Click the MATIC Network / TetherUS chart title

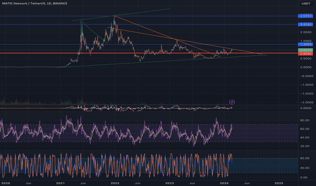point(35,3)
